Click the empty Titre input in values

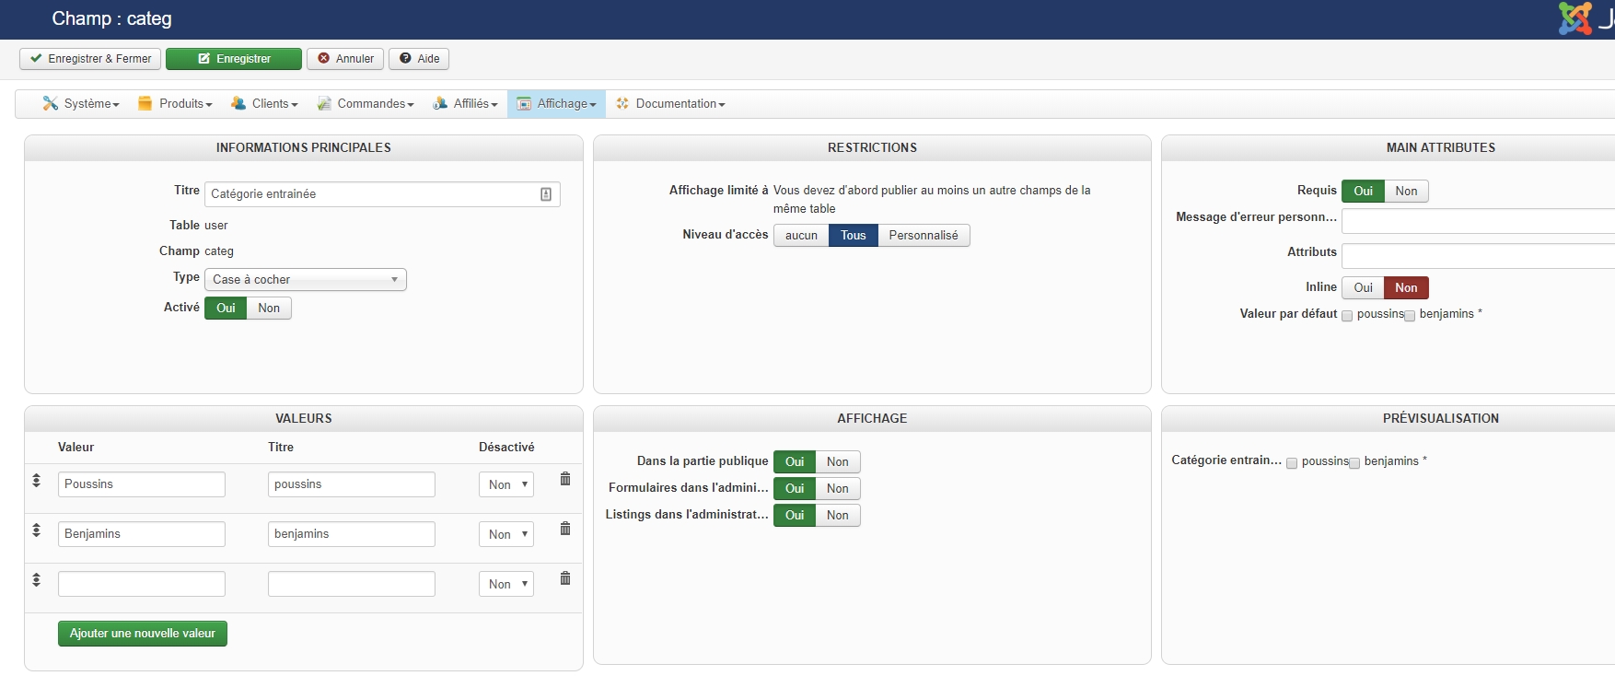click(x=352, y=584)
